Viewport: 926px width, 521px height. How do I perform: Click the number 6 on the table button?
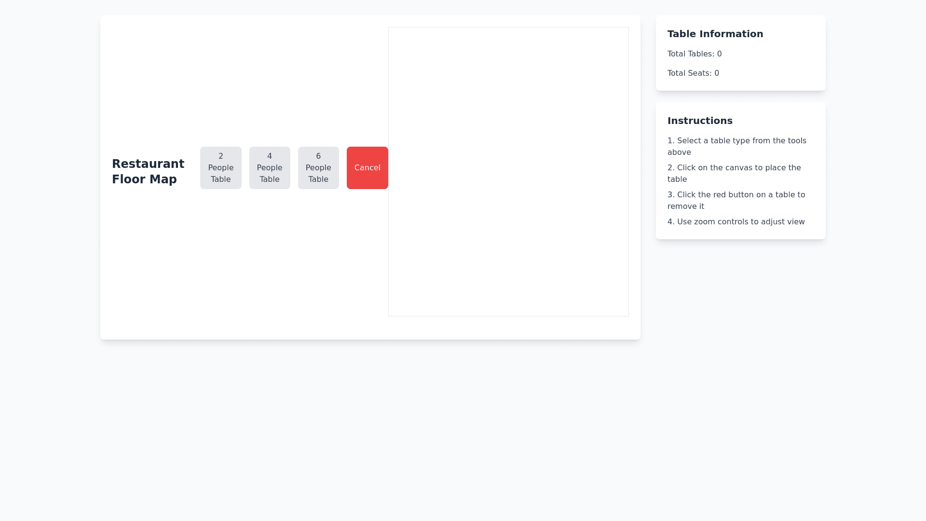click(x=318, y=156)
